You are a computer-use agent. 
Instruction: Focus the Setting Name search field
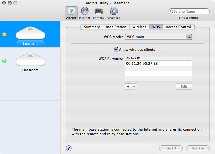tap(189, 11)
